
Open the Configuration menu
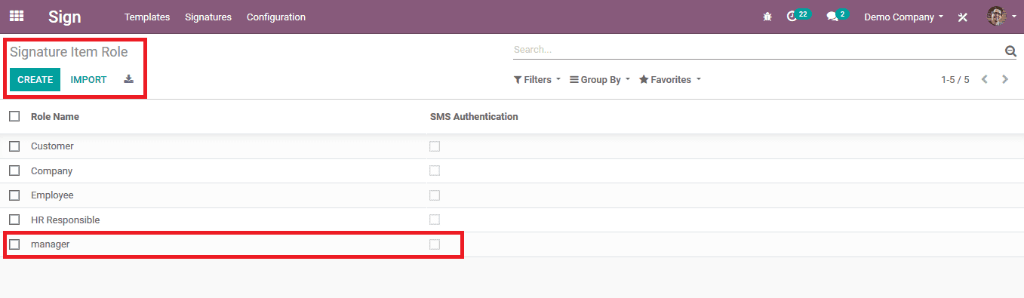(x=276, y=17)
